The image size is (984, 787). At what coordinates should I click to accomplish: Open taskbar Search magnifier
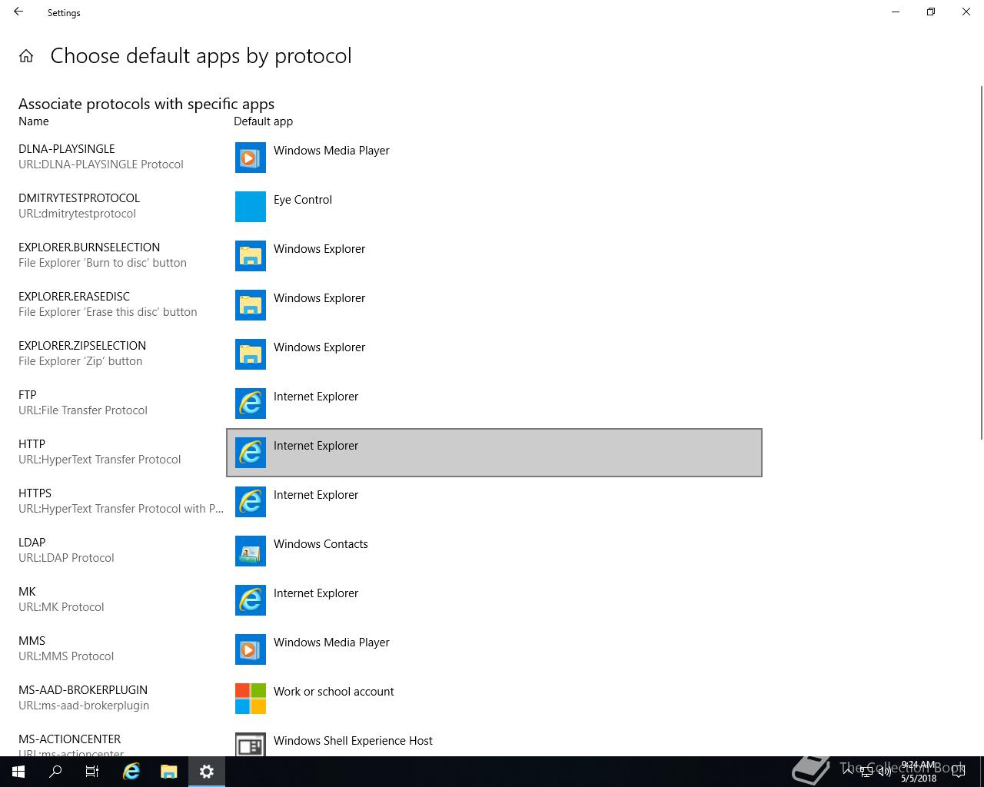tap(55, 772)
